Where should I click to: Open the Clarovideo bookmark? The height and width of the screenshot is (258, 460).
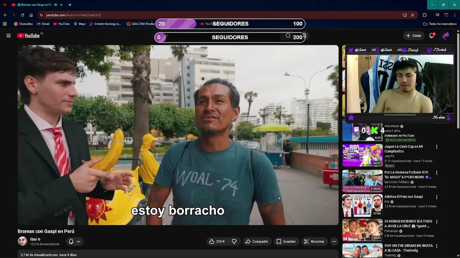pyautogui.click(x=23, y=24)
